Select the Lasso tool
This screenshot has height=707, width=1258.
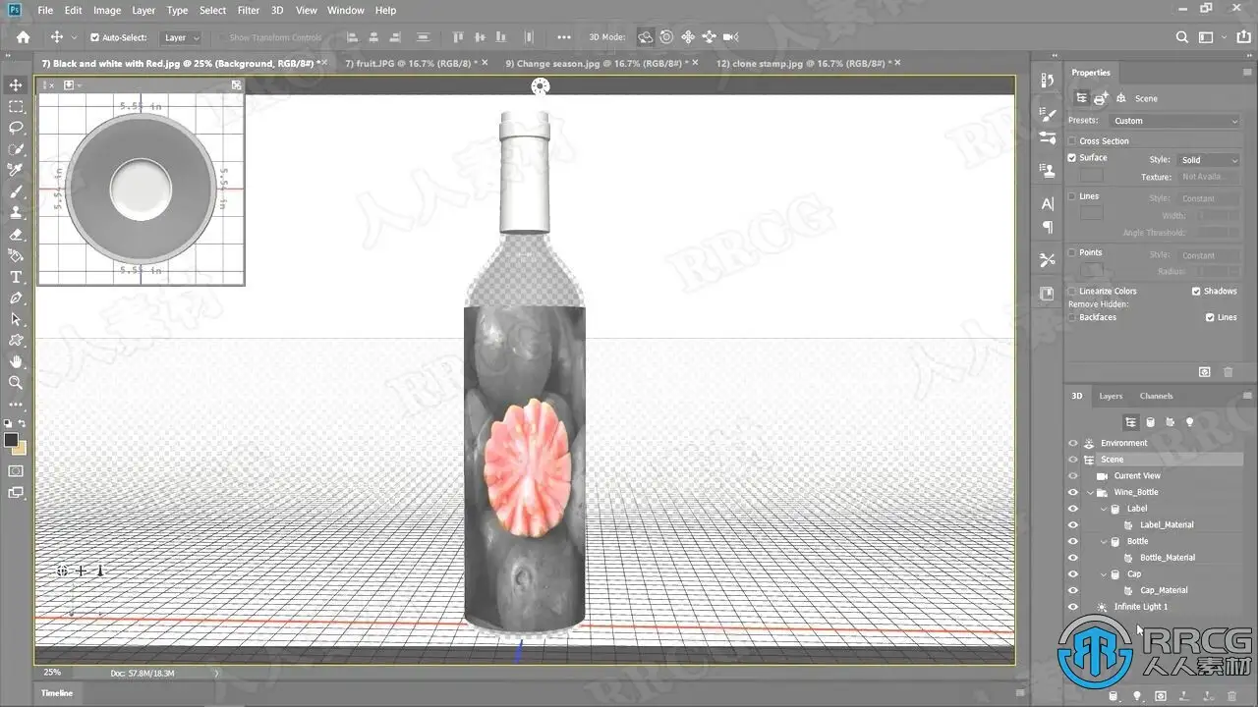[16, 128]
